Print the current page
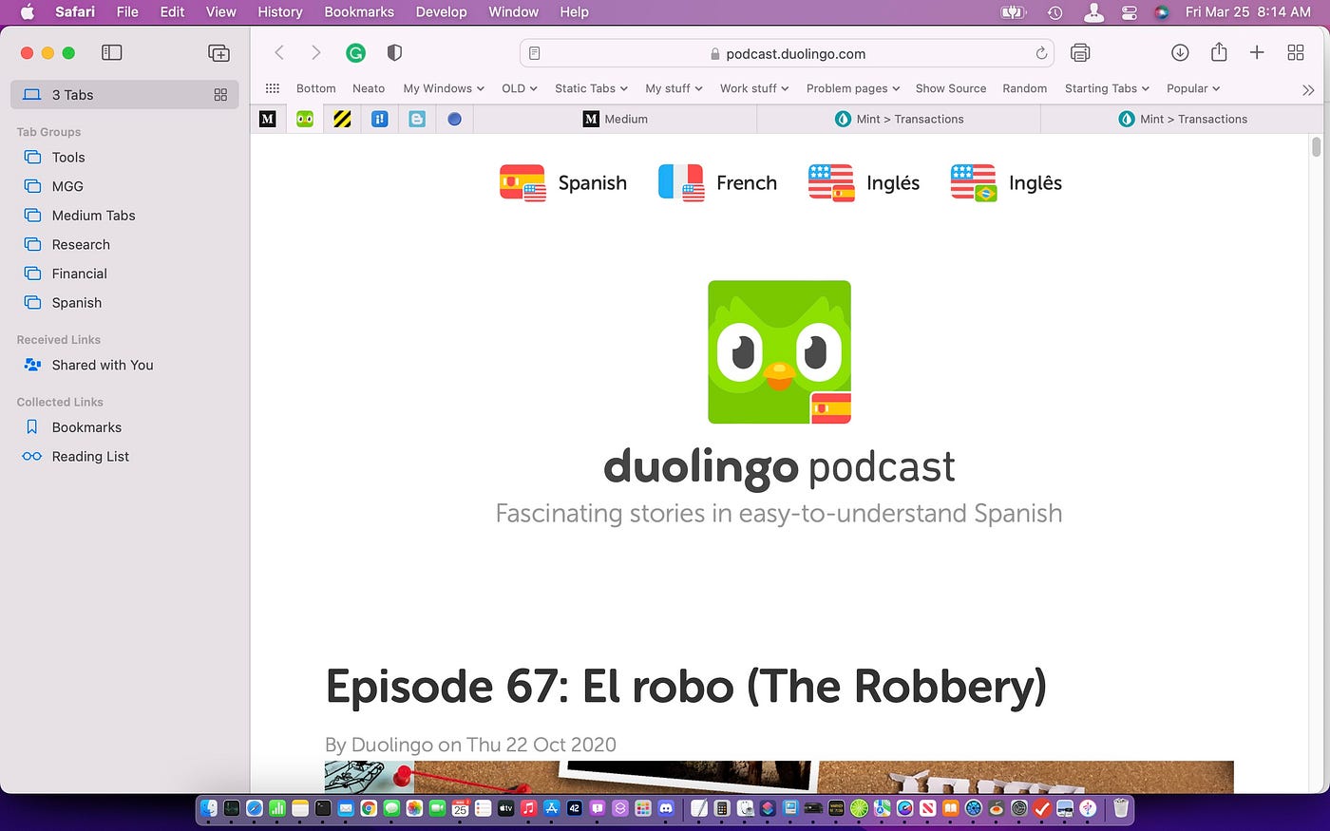Viewport: 1330px width, 831px height. pos(1080,53)
